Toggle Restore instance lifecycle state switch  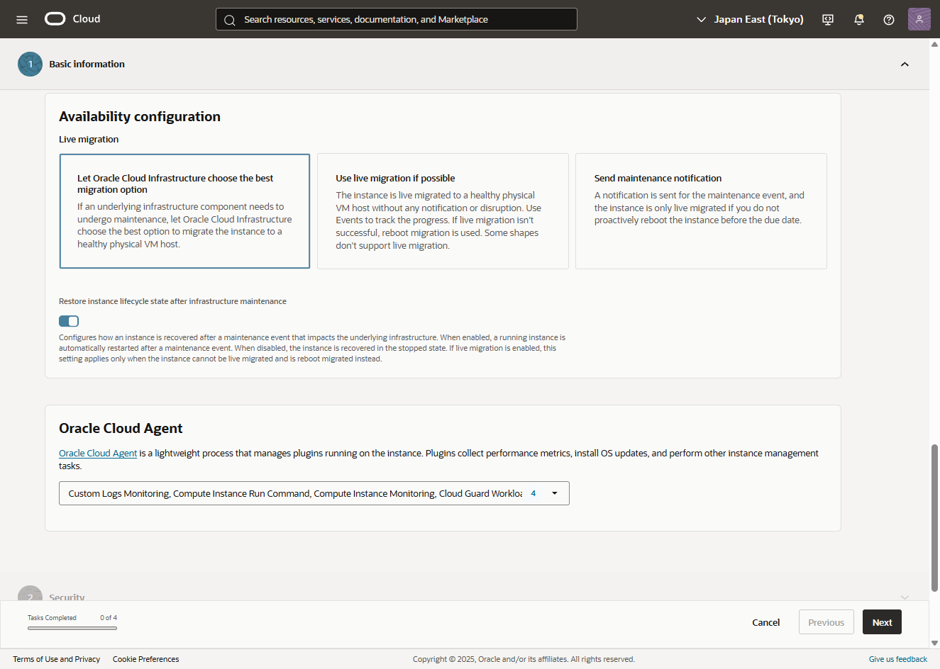(x=69, y=321)
